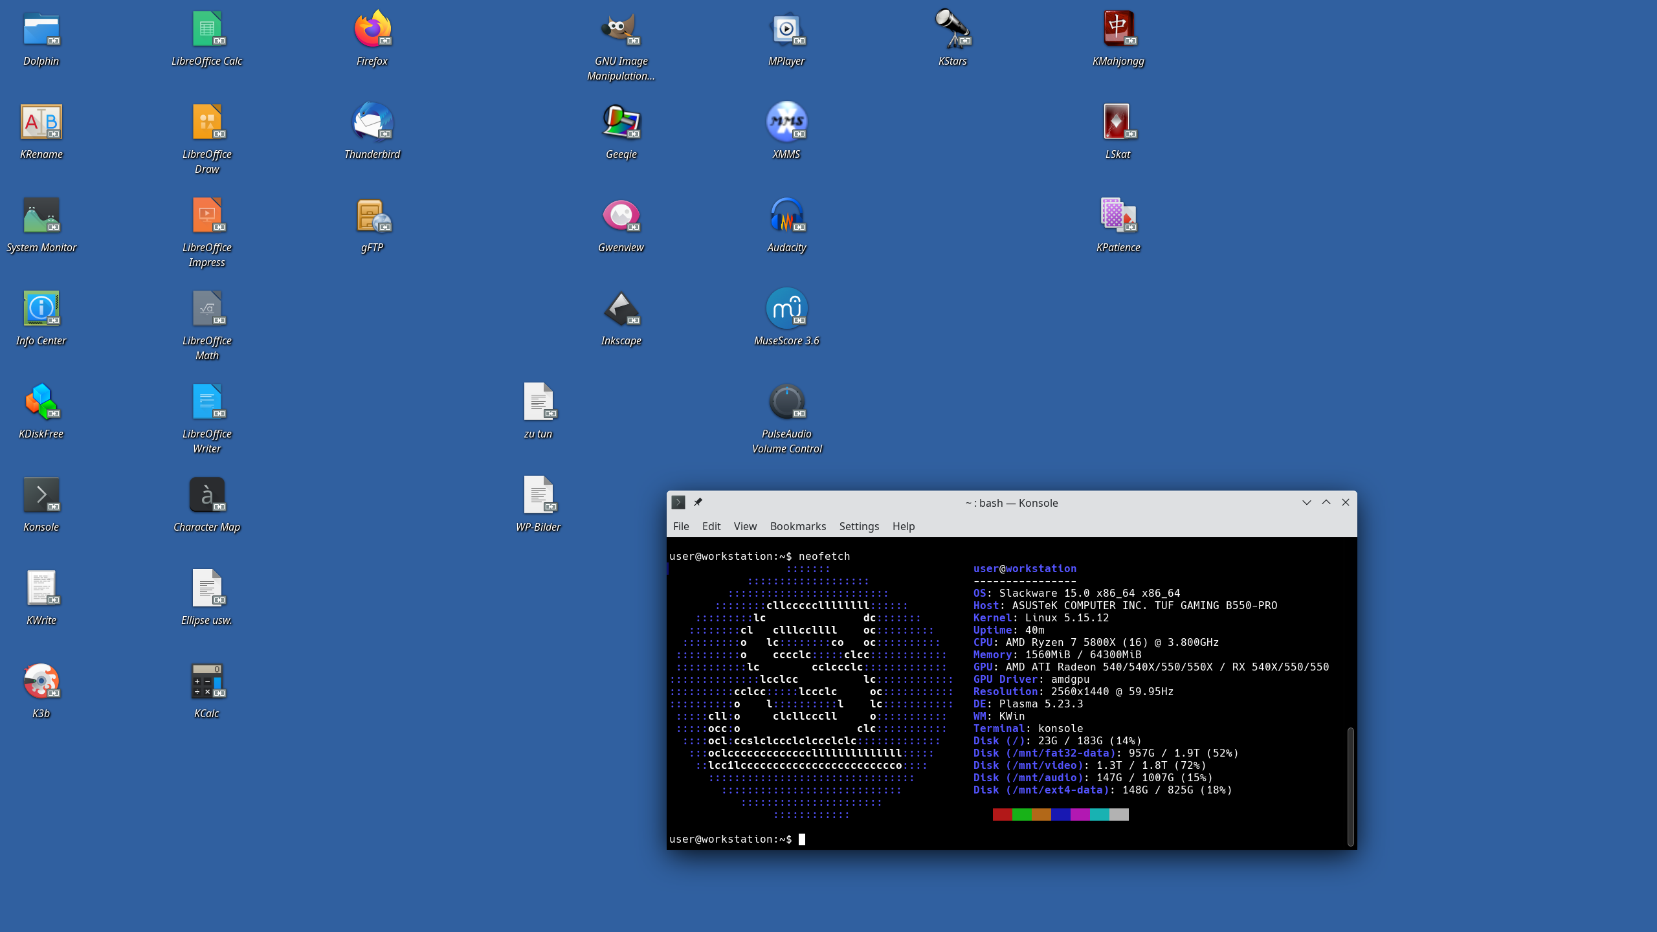This screenshot has height=932, width=1657.
Task: Open the File menu in Konsole
Action: point(680,526)
